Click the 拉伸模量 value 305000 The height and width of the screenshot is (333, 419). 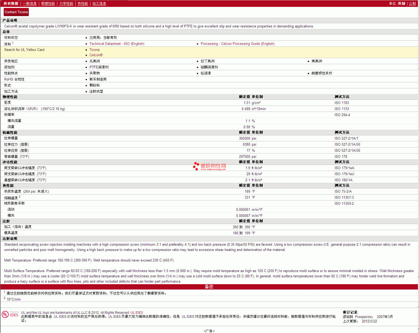point(245,139)
